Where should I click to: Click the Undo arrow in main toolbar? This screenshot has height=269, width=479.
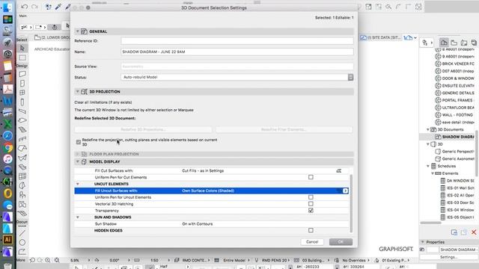point(25,7)
